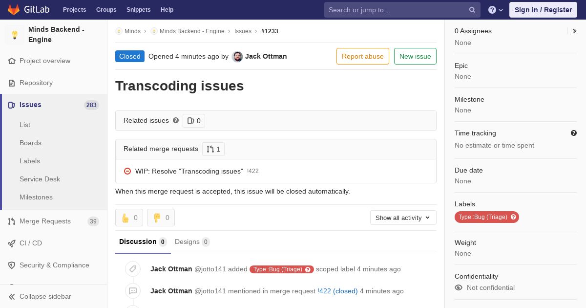Click Security & Compliance shield icon

tap(12, 265)
